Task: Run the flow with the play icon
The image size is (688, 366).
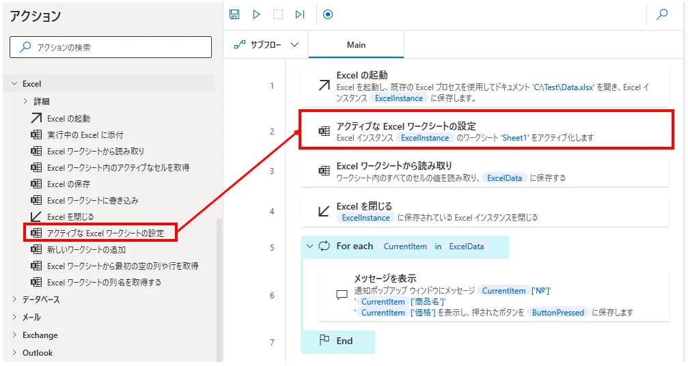Action: [257, 14]
